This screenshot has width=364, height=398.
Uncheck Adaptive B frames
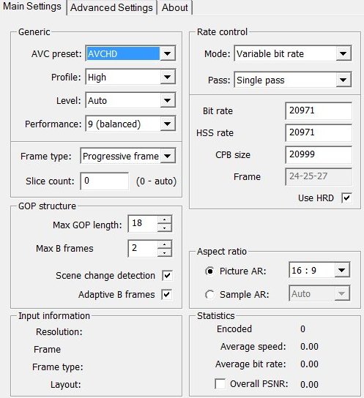pos(167,294)
